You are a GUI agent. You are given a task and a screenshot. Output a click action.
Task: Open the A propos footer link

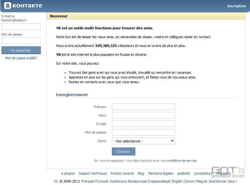68,173
